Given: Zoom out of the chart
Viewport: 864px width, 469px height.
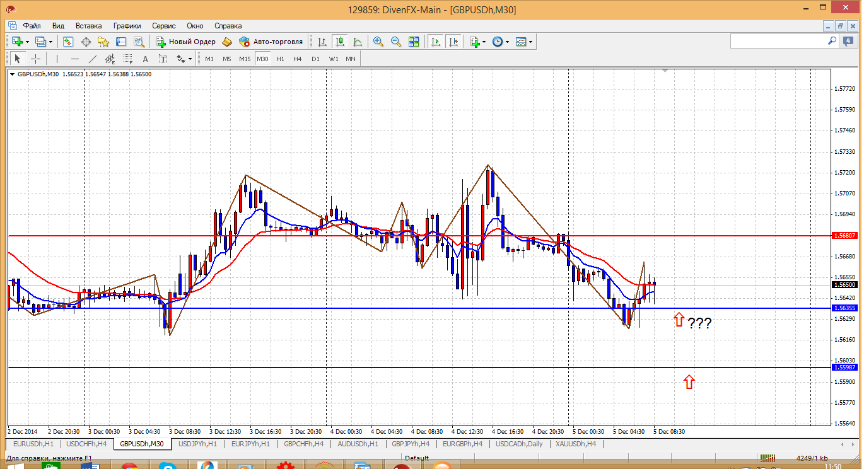Looking at the screenshot, I should (x=396, y=42).
